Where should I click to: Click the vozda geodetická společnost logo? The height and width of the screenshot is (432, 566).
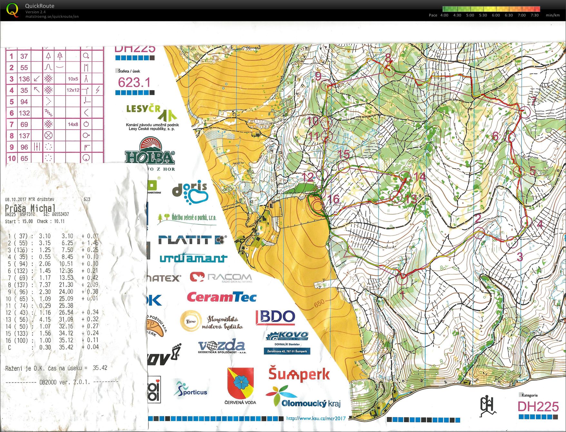coord(222,346)
